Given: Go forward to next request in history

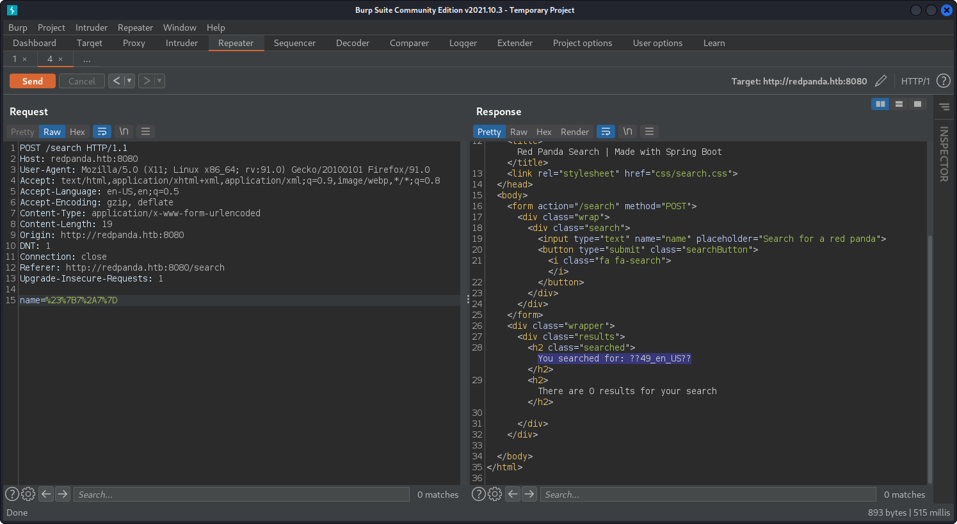Looking at the screenshot, I should 147,81.
